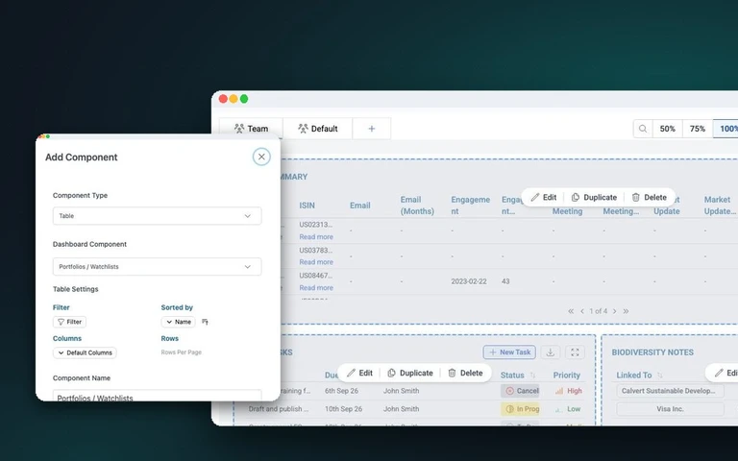This screenshot has height=461, width=738.
Task: Sort notes by the Linked To column arrows
Action: [x=659, y=376]
